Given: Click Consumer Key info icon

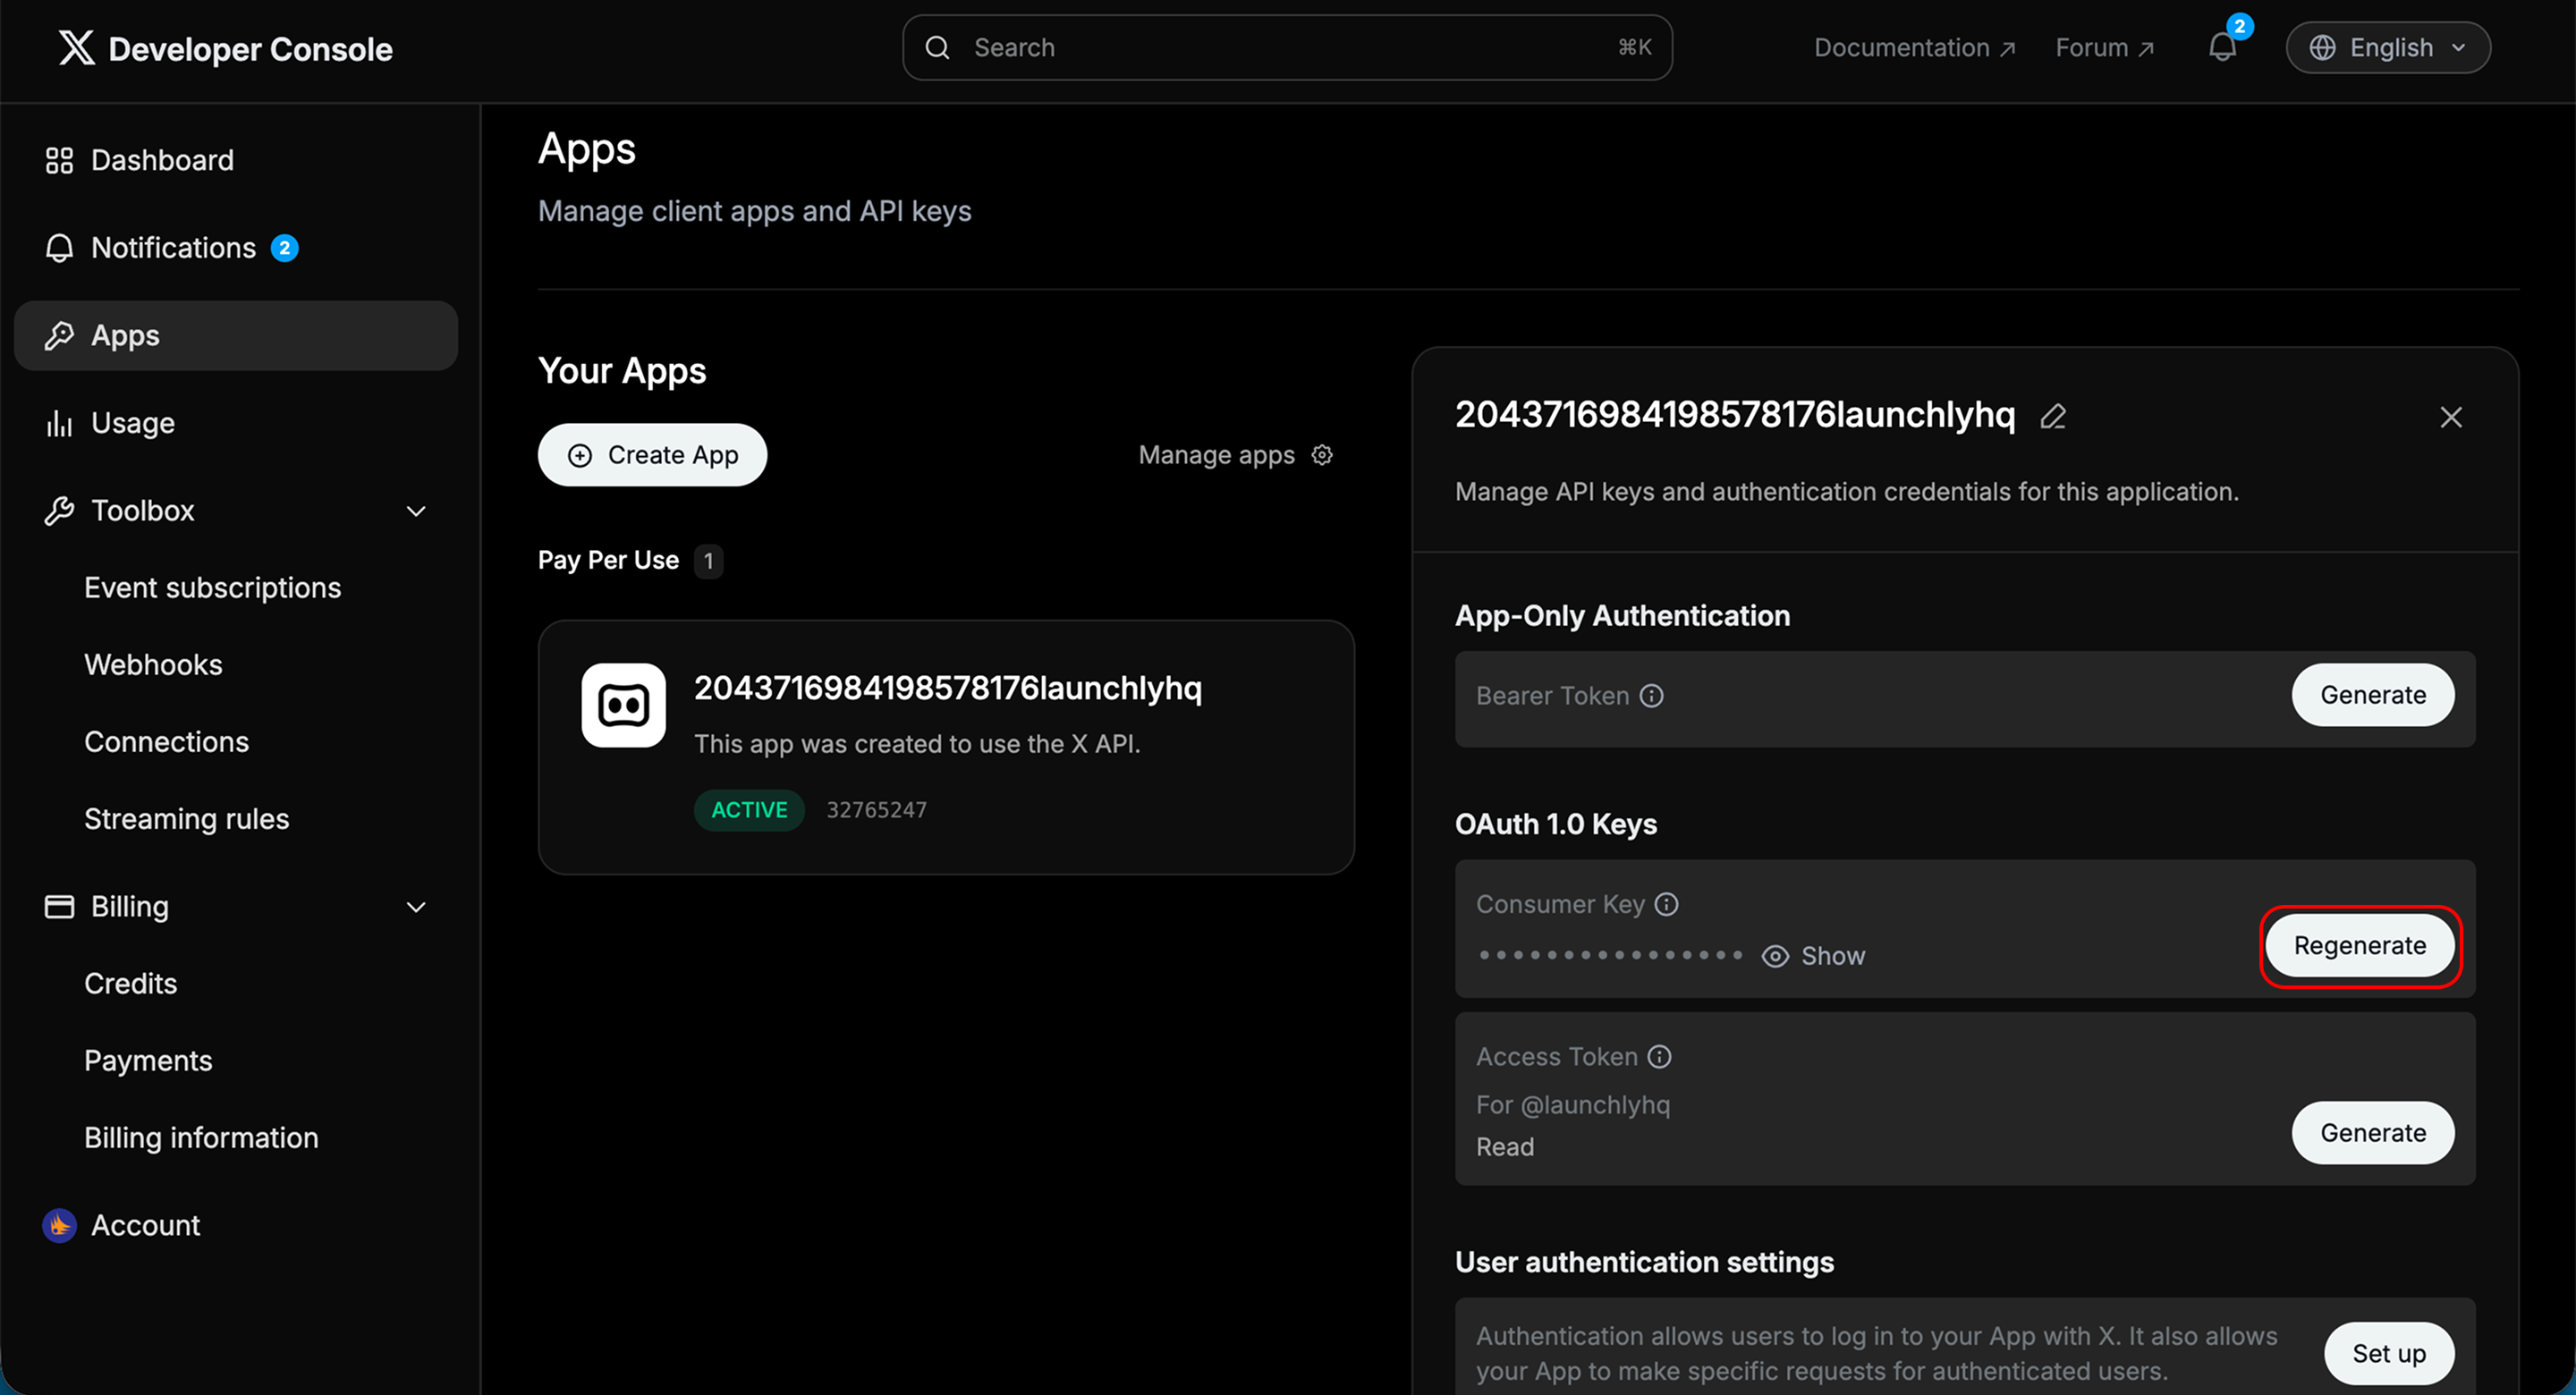Looking at the screenshot, I should [x=1666, y=904].
